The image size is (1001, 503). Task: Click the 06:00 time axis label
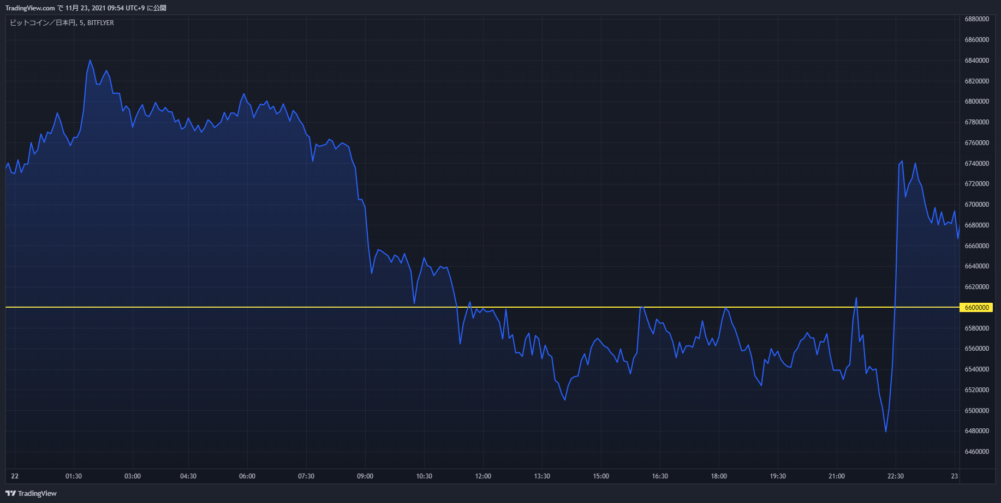(x=247, y=476)
